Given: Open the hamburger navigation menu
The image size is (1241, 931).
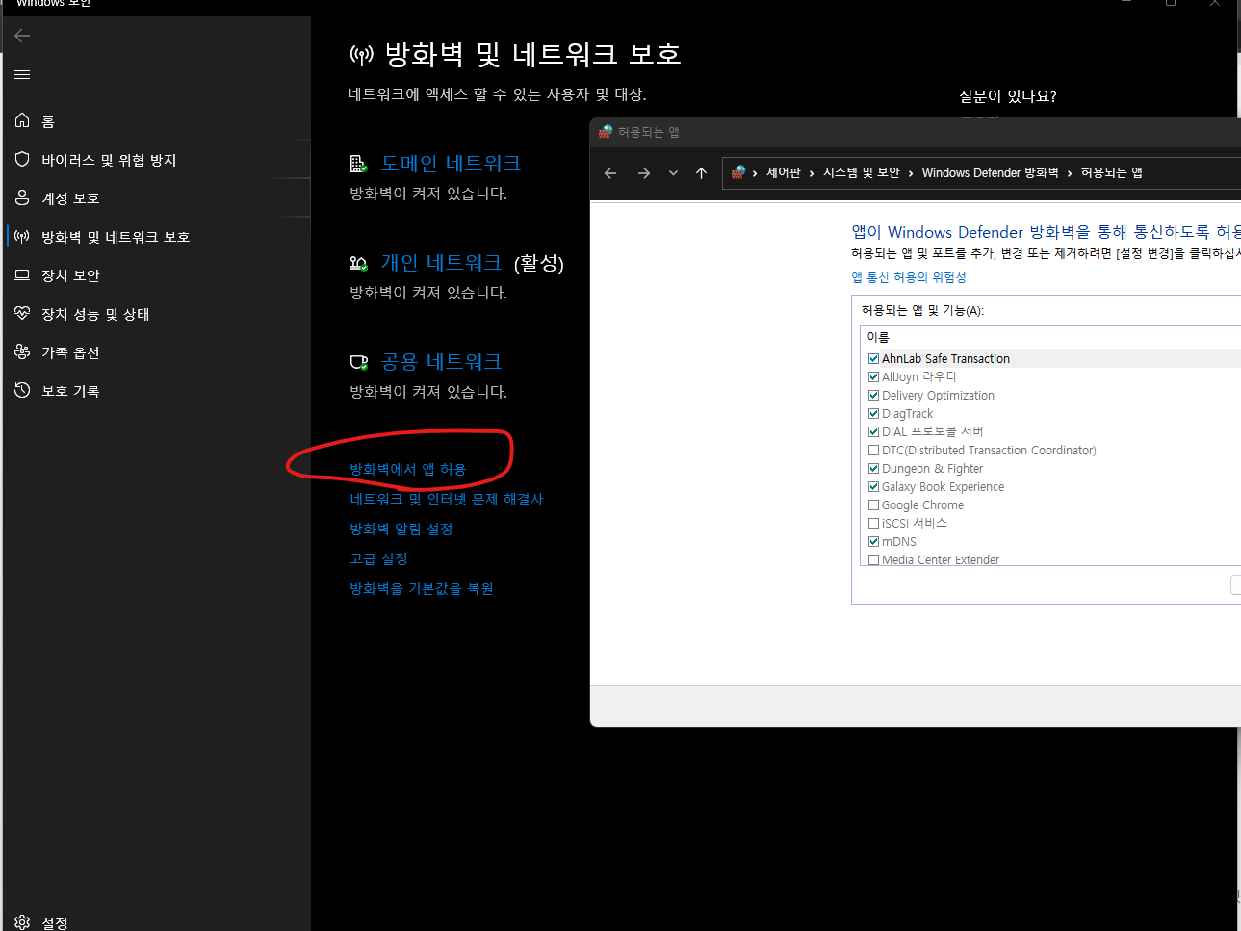Looking at the screenshot, I should pyautogui.click(x=22, y=74).
